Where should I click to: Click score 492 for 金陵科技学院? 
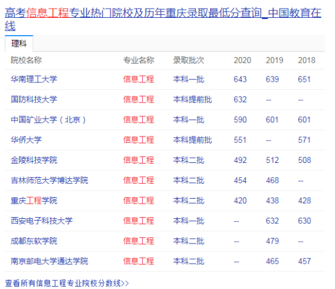[240, 160]
